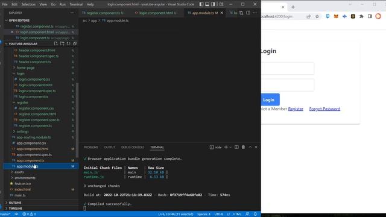The height and width of the screenshot is (217, 386).
Task: Open the Terminal menu
Action: click(76, 4)
